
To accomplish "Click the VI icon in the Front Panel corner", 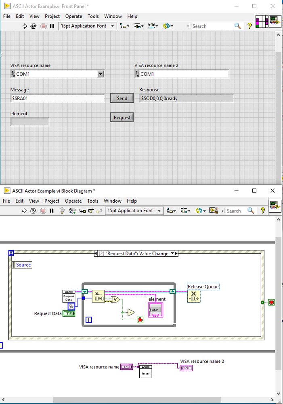I will [x=275, y=21].
